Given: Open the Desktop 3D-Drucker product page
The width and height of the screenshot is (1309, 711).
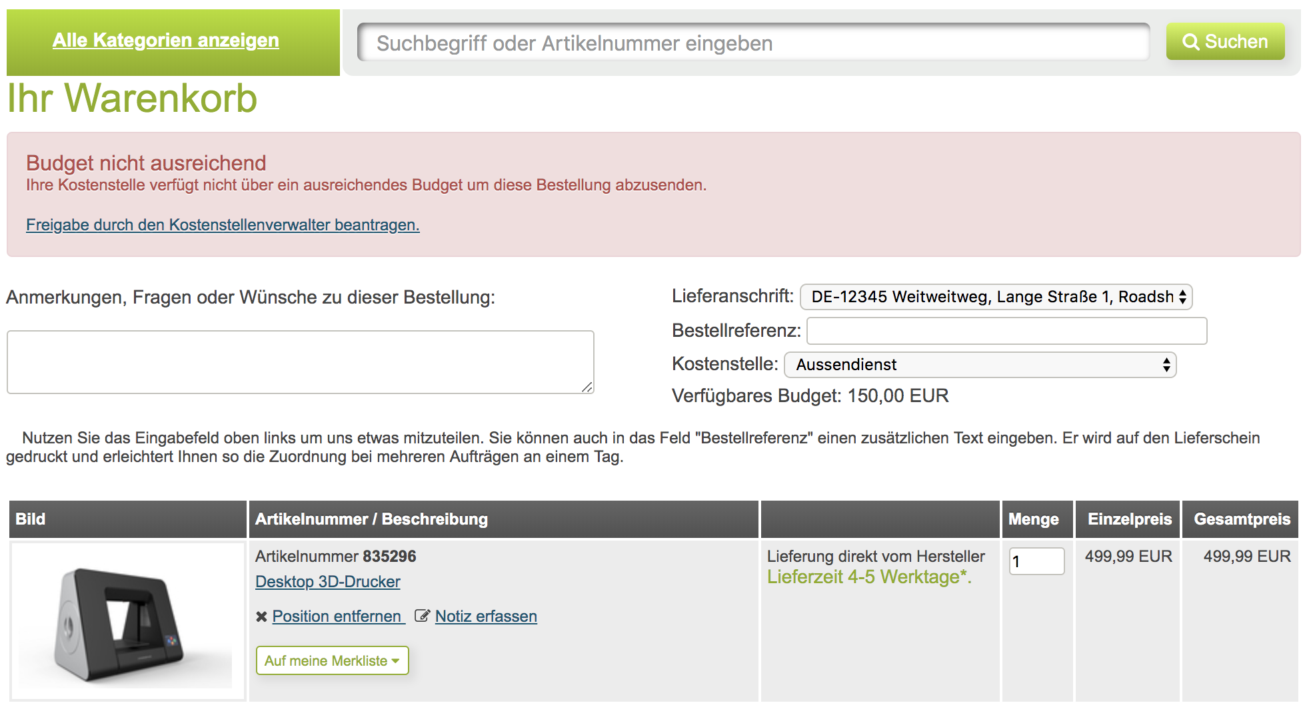Looking at the screenshot, I should (327, 582).
